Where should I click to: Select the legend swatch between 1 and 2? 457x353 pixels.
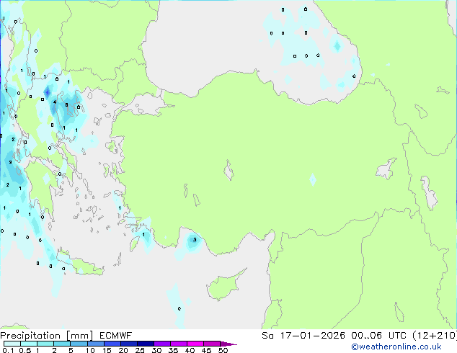pyautogui.click(x=46, y=344)
